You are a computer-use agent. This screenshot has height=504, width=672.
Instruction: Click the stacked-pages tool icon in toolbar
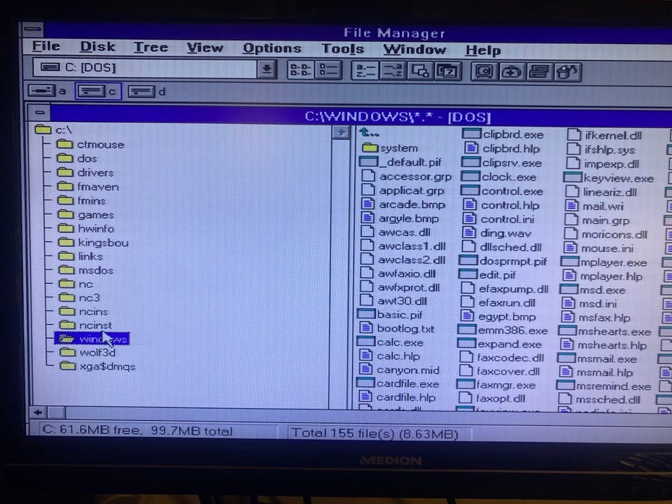(540, 72)
